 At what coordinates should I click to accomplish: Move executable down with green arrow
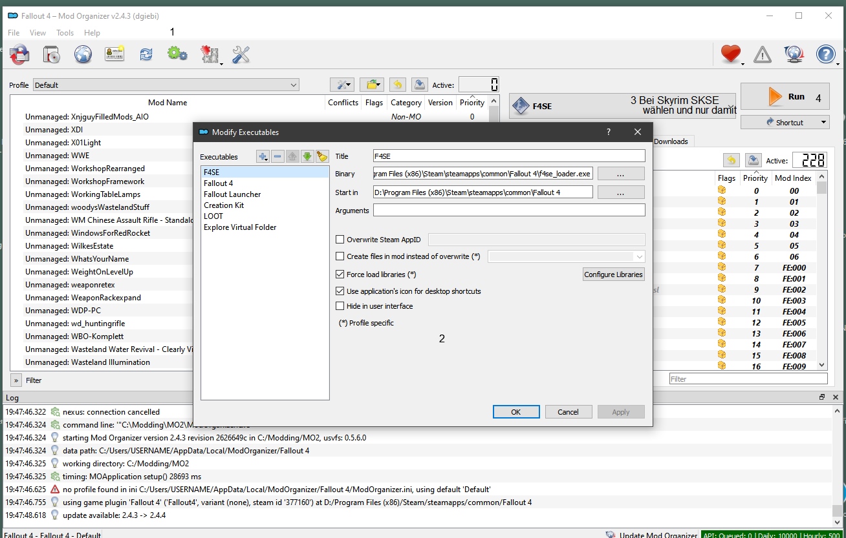click(307, 156)
